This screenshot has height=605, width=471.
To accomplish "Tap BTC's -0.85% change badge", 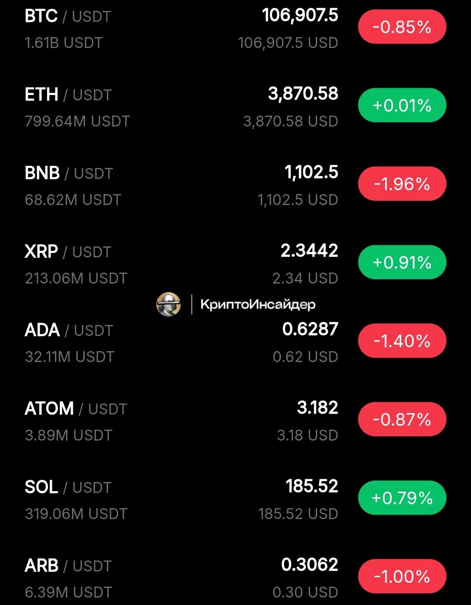I will pyautogui.click(x=402, y=27).
